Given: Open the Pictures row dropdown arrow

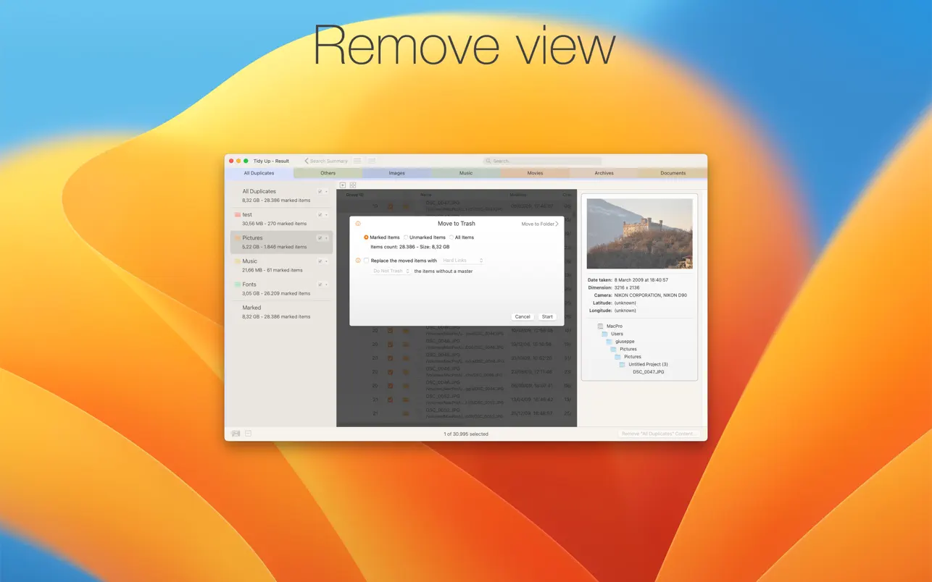Looking at the screenshot, I should (327, 238).
